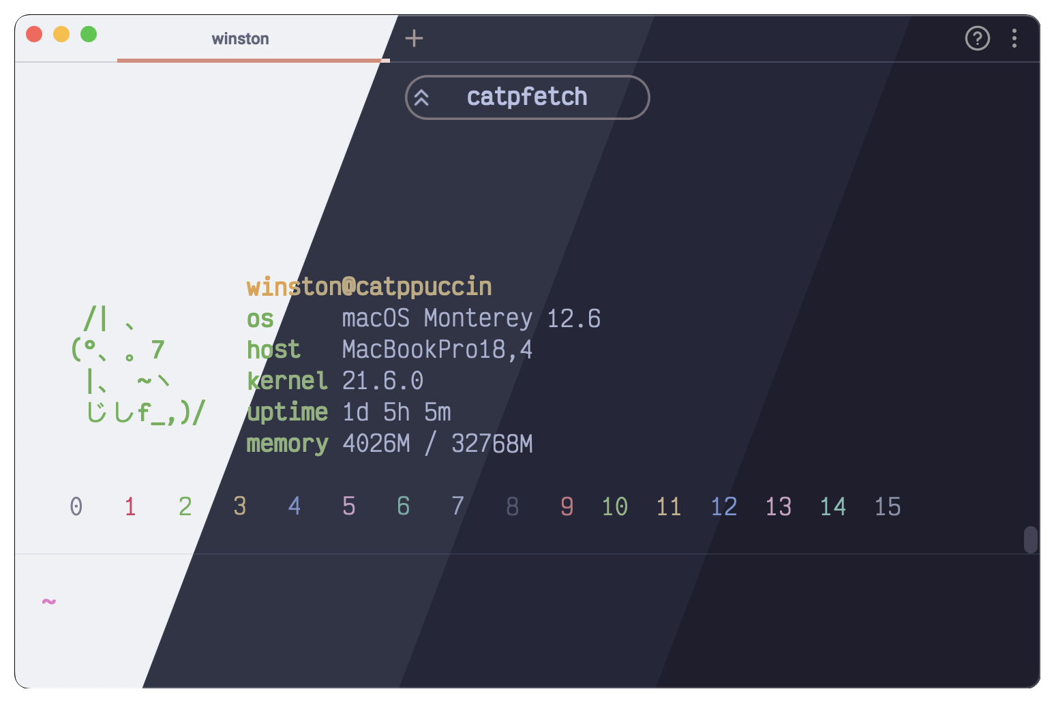Click color index 15
The height and width of the screenshot is (702, 1054).
tap(888, 506)
